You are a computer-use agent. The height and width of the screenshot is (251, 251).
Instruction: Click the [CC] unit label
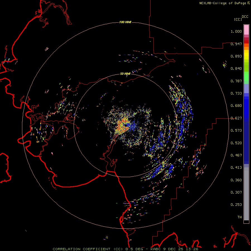[x=238, y=19]
